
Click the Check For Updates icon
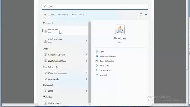pyautogui.click(x=45, y=55)
